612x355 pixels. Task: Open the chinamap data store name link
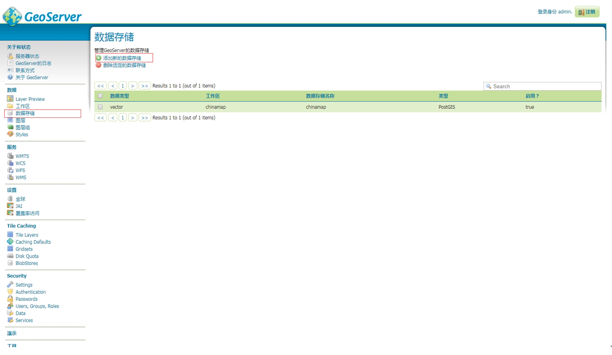pos(316,107)
